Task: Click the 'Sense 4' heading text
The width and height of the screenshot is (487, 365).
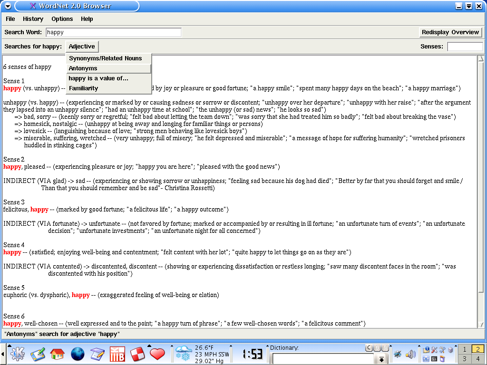Action: [14, 245]
